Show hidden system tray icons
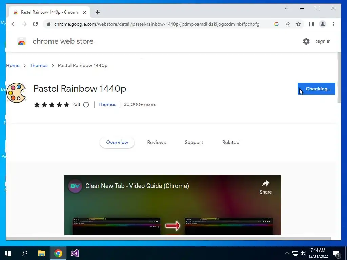This screenshot has height=260, width=347. point(287,253)
